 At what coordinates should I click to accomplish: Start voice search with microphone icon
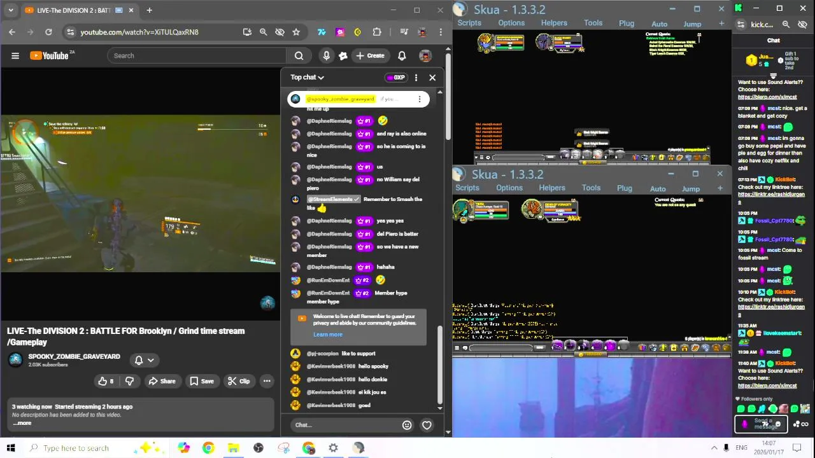[326, 55]
